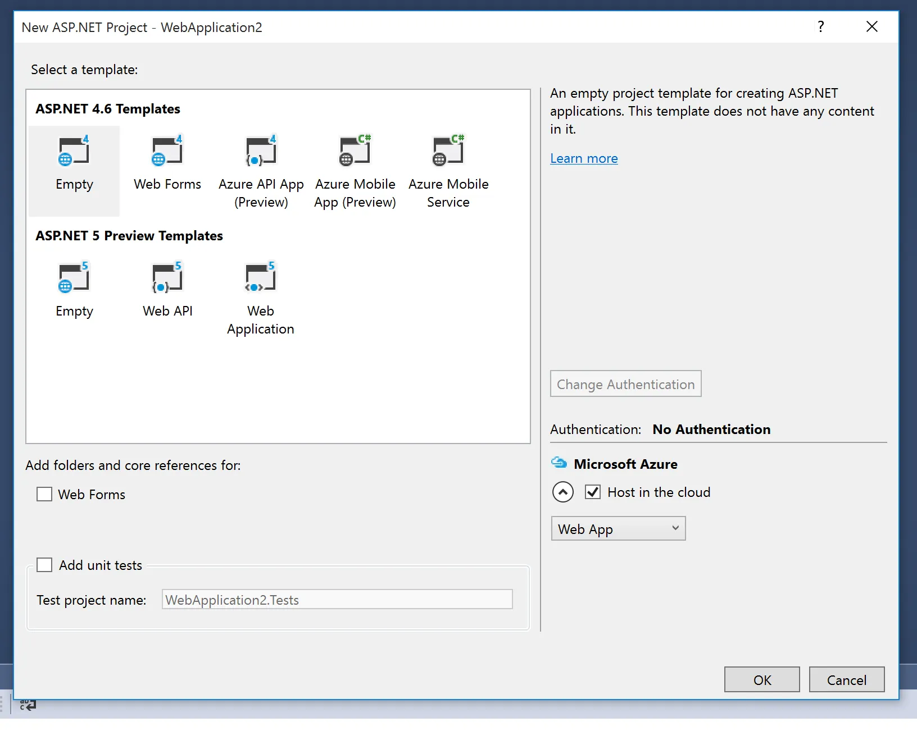Viewport: 917px width, 731px height.
Task: Click the 'No Authentication' status text
Action: 711,430
